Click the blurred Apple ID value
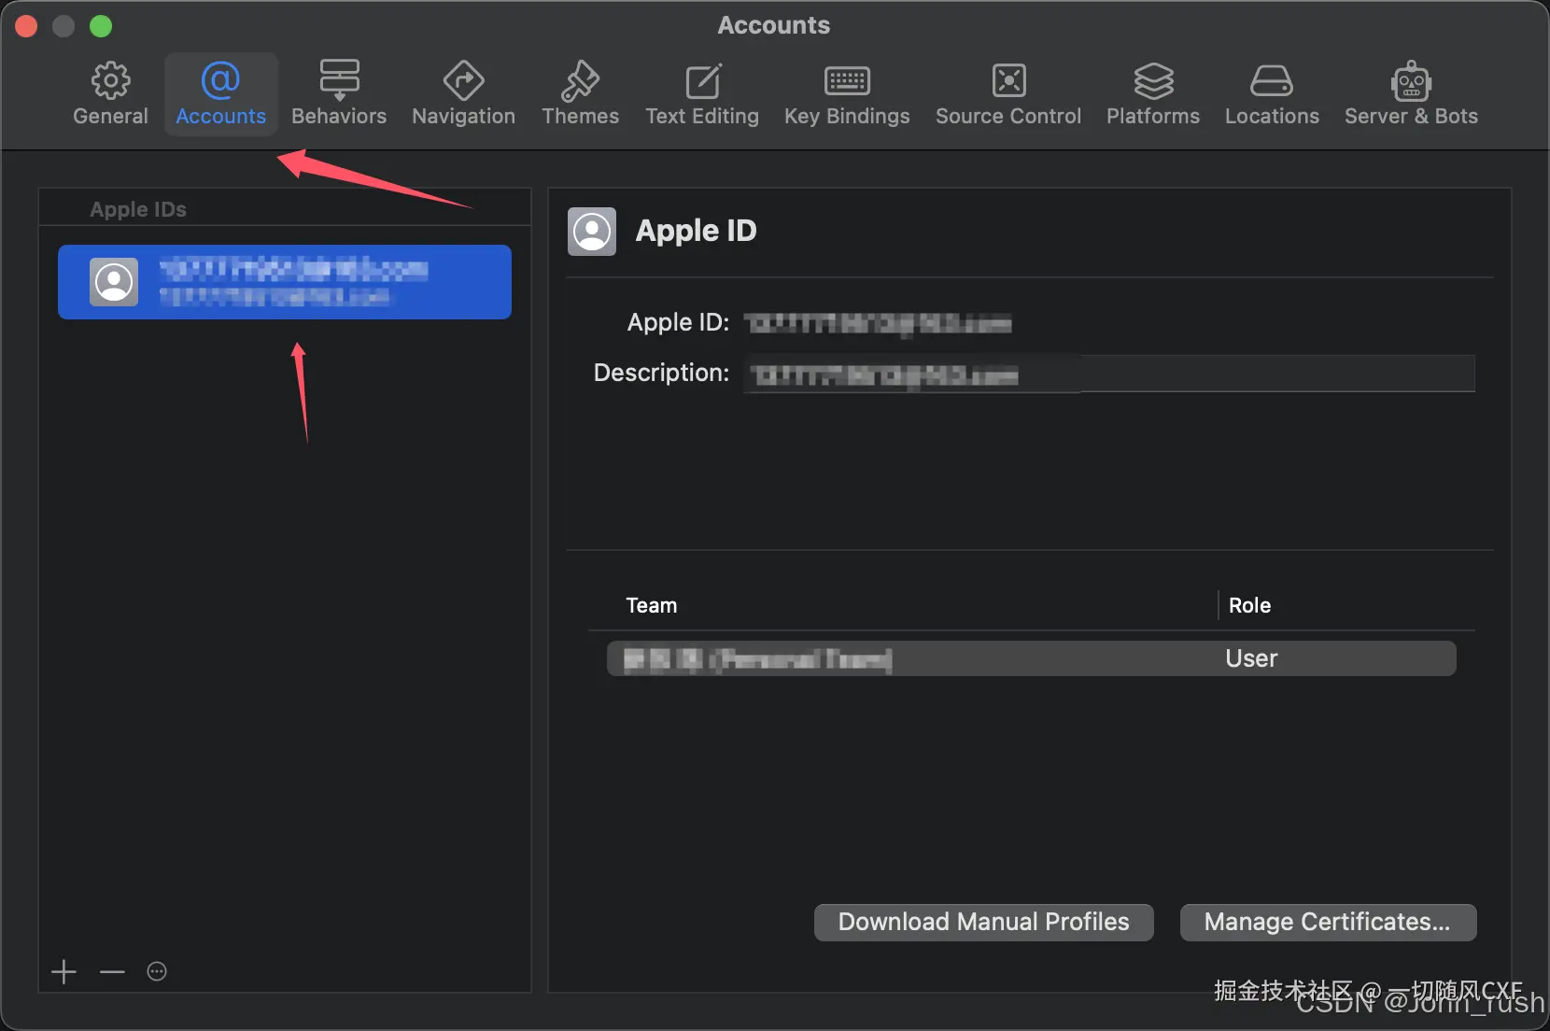 [x=878, y=323]
